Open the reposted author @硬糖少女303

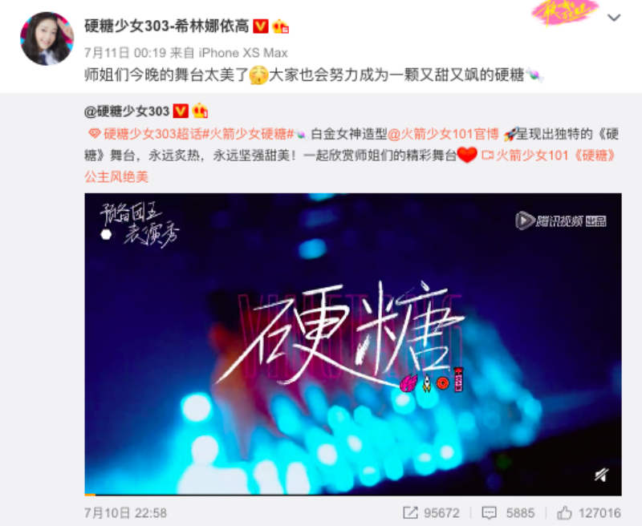click(127, 111)
